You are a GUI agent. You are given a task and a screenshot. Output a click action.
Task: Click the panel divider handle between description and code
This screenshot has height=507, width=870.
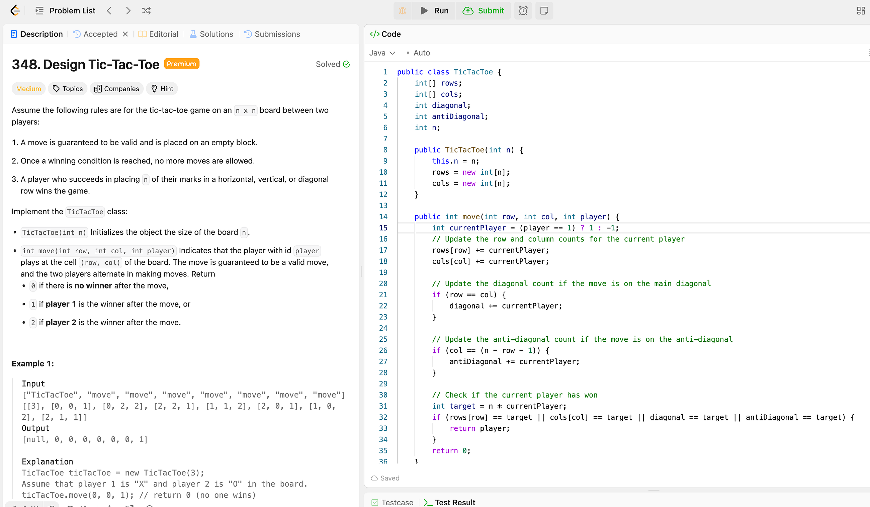coord(361,272)
